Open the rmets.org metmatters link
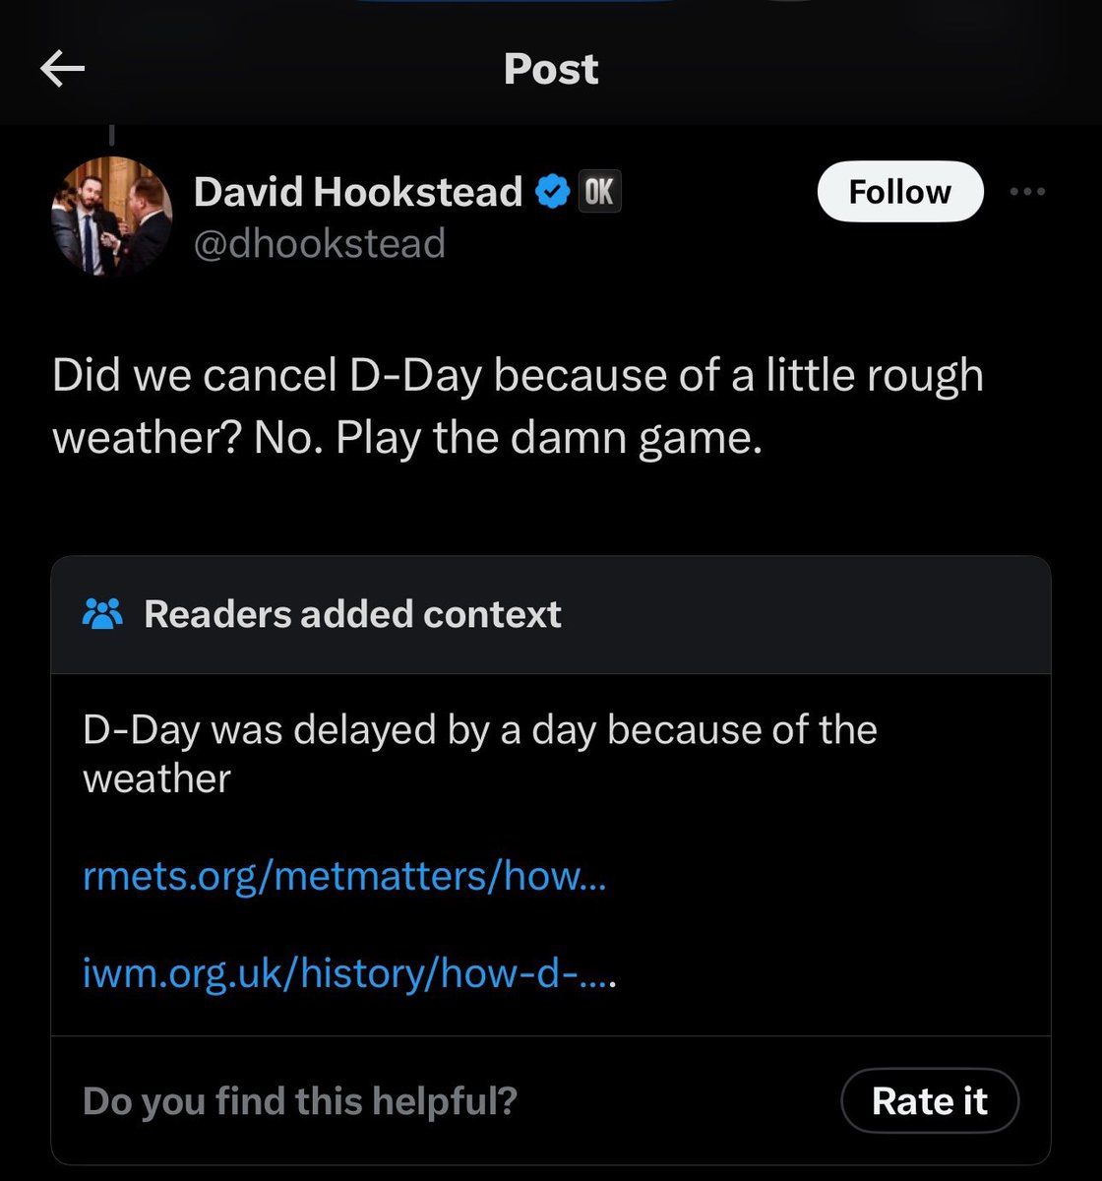Screen dimensions: 1102x1181 [x=344, y=875]
